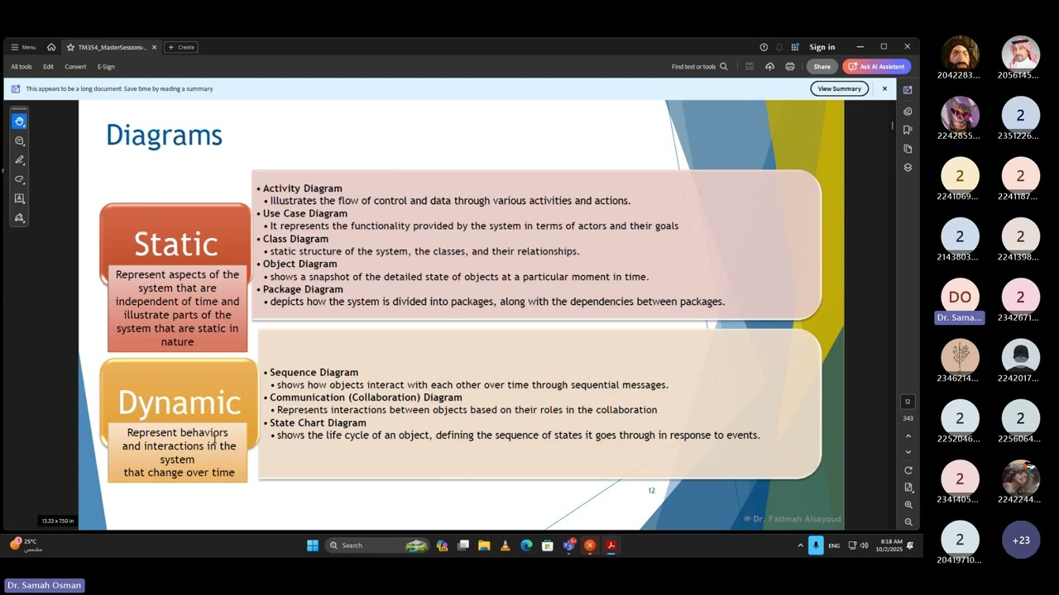Open Microsoft Store from taskbar
The width and height of the screenshot is (1059, 595).
[x=547, y=545]
